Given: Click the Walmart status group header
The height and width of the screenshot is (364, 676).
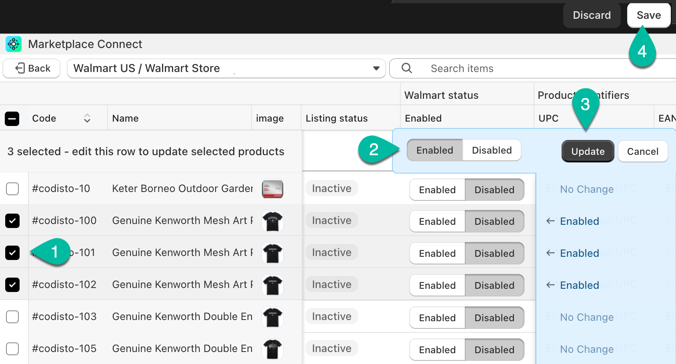Looking at the screenshot, I should 441,95.
